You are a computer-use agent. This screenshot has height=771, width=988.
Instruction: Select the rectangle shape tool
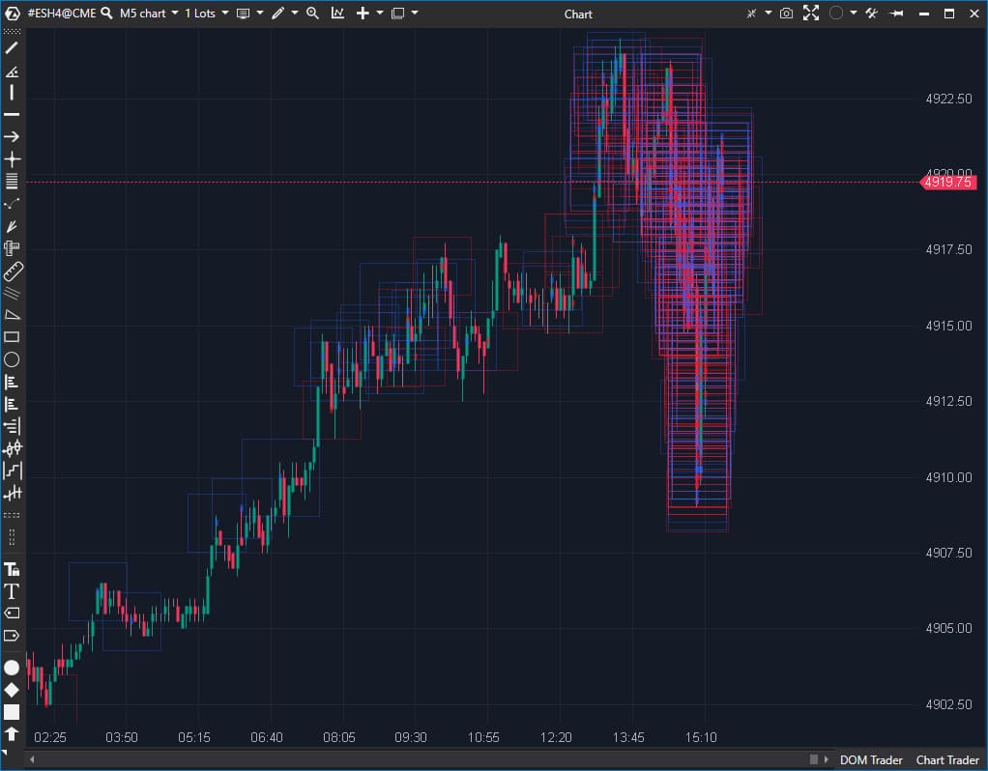[x=12, y=337]
